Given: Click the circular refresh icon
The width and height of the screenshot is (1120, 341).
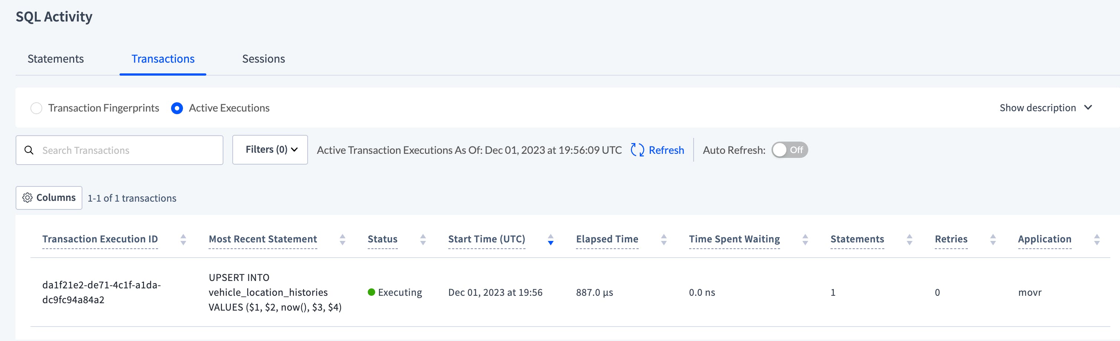Looking at the screenshot, I should tap(636, 150).
